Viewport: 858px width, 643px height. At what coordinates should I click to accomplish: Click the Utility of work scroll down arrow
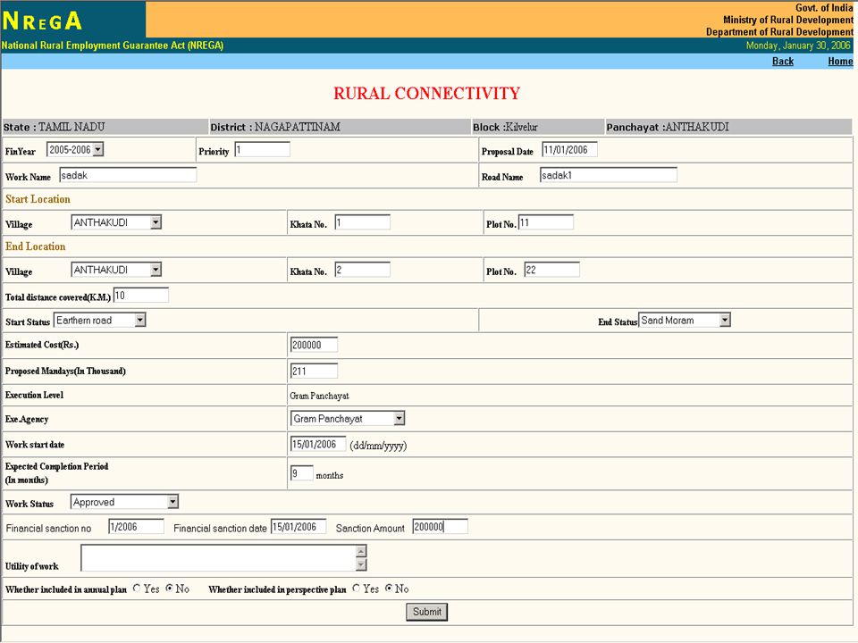point(361,564)
